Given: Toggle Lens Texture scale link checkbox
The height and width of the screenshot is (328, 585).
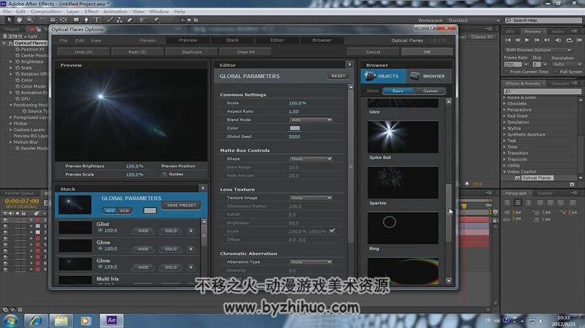Looking at the screenshot, I should pyautogui.click(x=332, y=231).
